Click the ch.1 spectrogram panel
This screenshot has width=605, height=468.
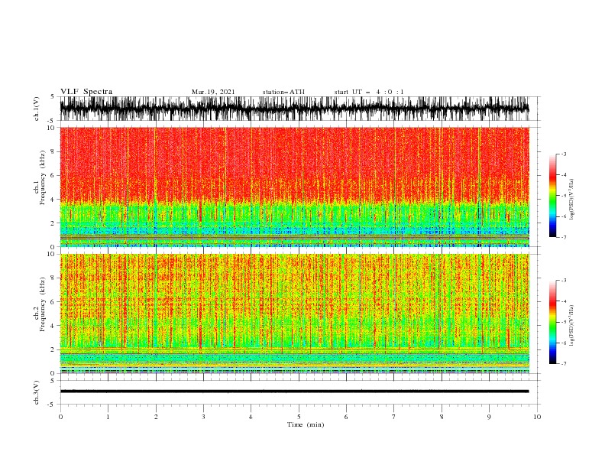tap(294, 187)
